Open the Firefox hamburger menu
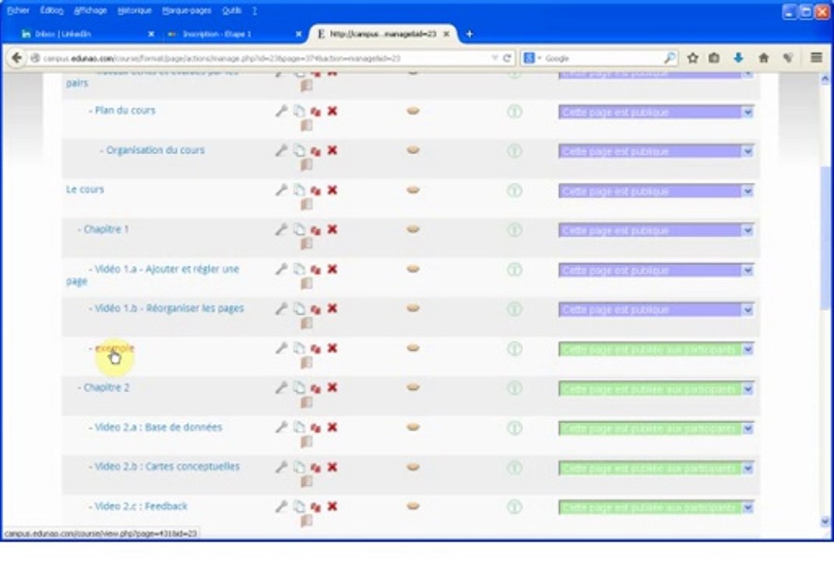The height and width of the screenshot is (561, 834). click(816, 58)
